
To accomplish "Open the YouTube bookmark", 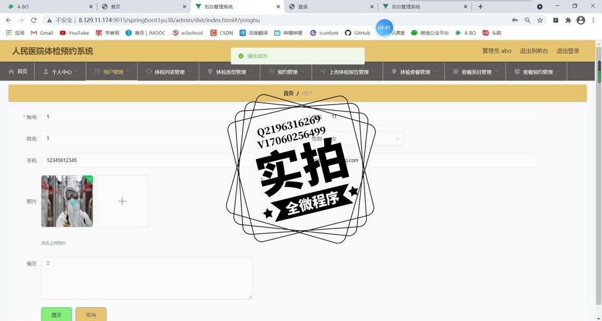I will (x=74, y=33).
